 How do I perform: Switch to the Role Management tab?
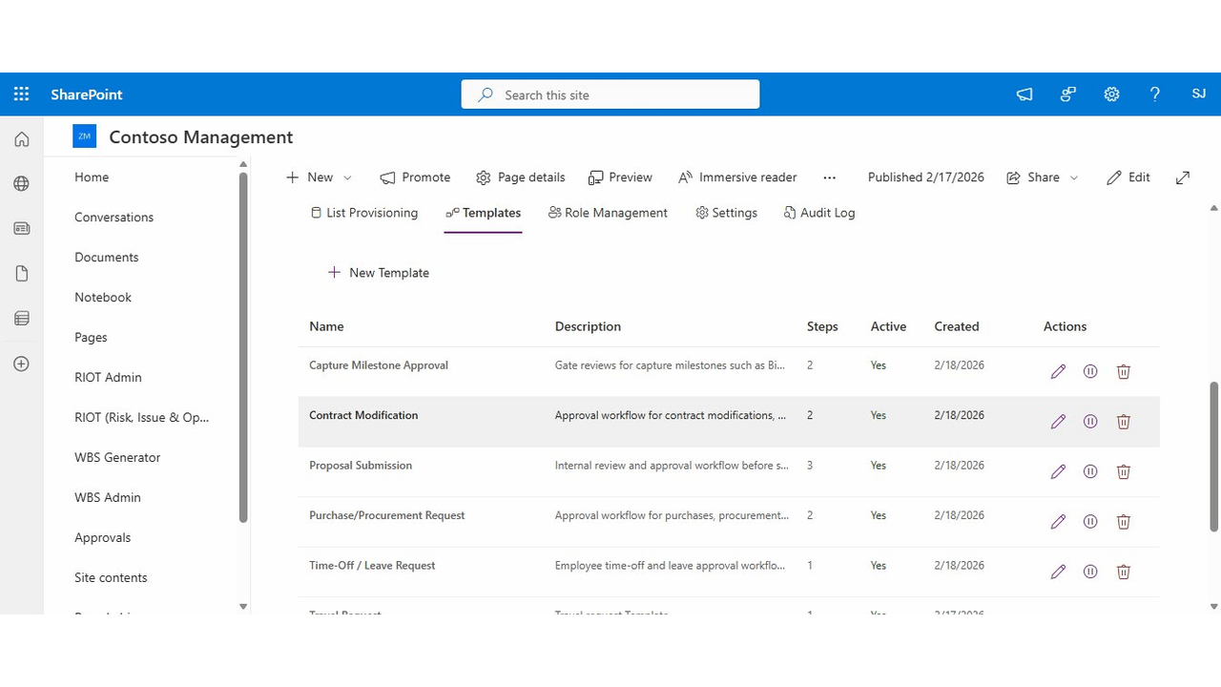click(608, 212)
